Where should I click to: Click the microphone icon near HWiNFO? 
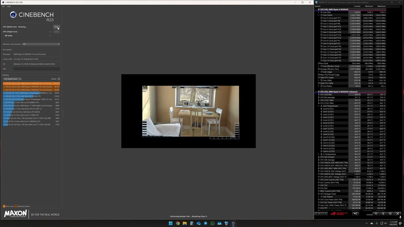pyautogui.click(x=400, y=217)
